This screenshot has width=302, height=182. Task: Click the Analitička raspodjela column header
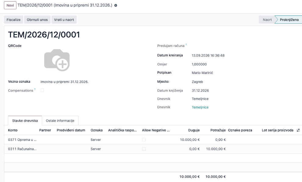coord(123,130)
